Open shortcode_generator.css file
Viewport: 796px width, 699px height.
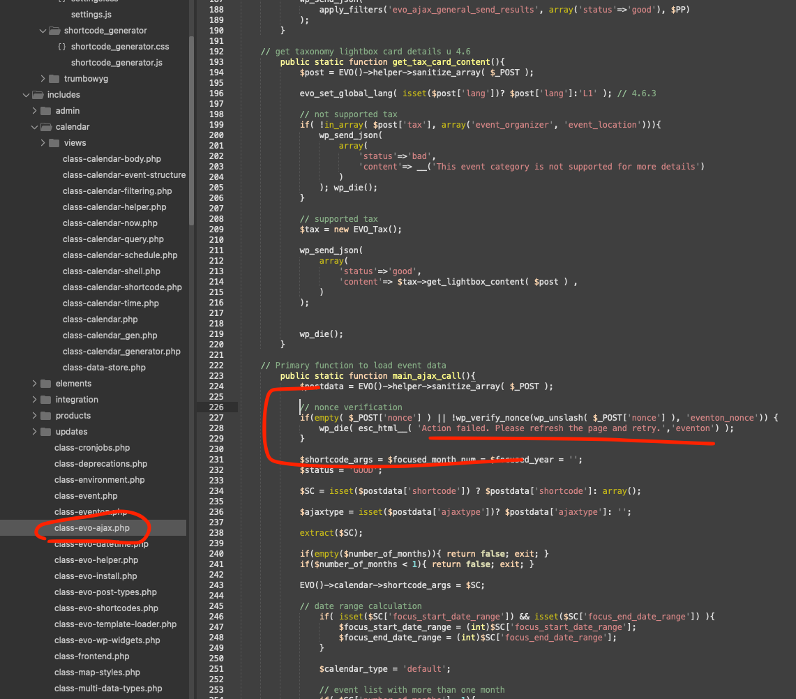coord(120,47)
